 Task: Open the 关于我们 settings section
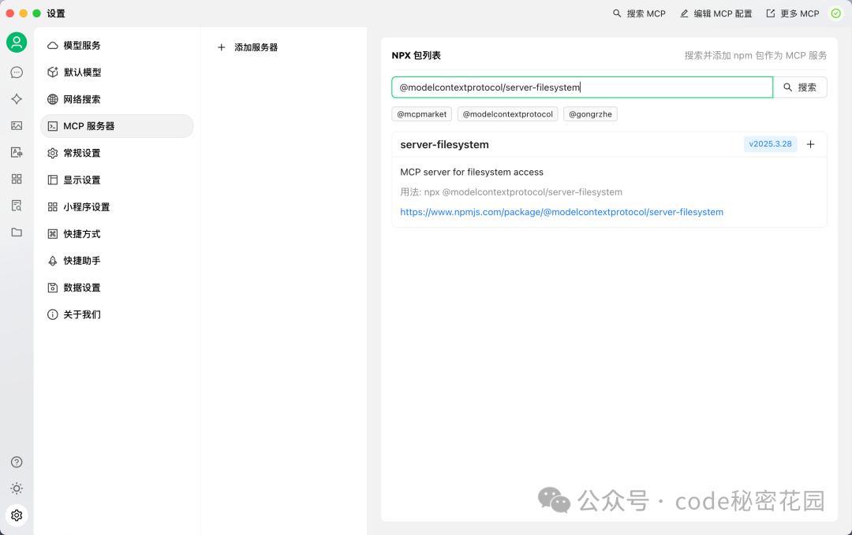[80, 314]
